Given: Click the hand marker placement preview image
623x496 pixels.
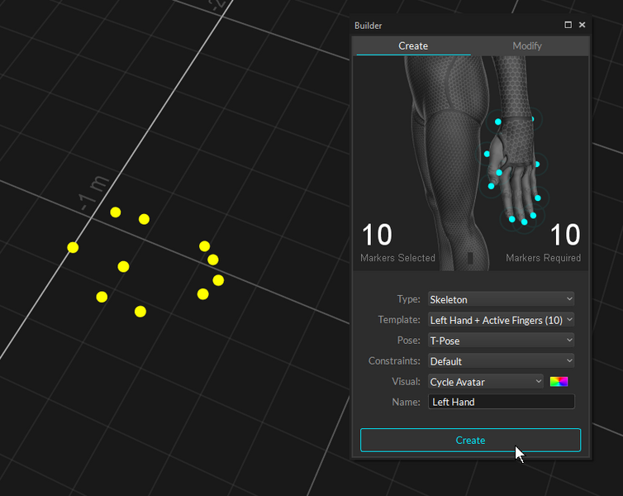Looking at the screenshot, I should pyautogui.click(x=470, y=162).
